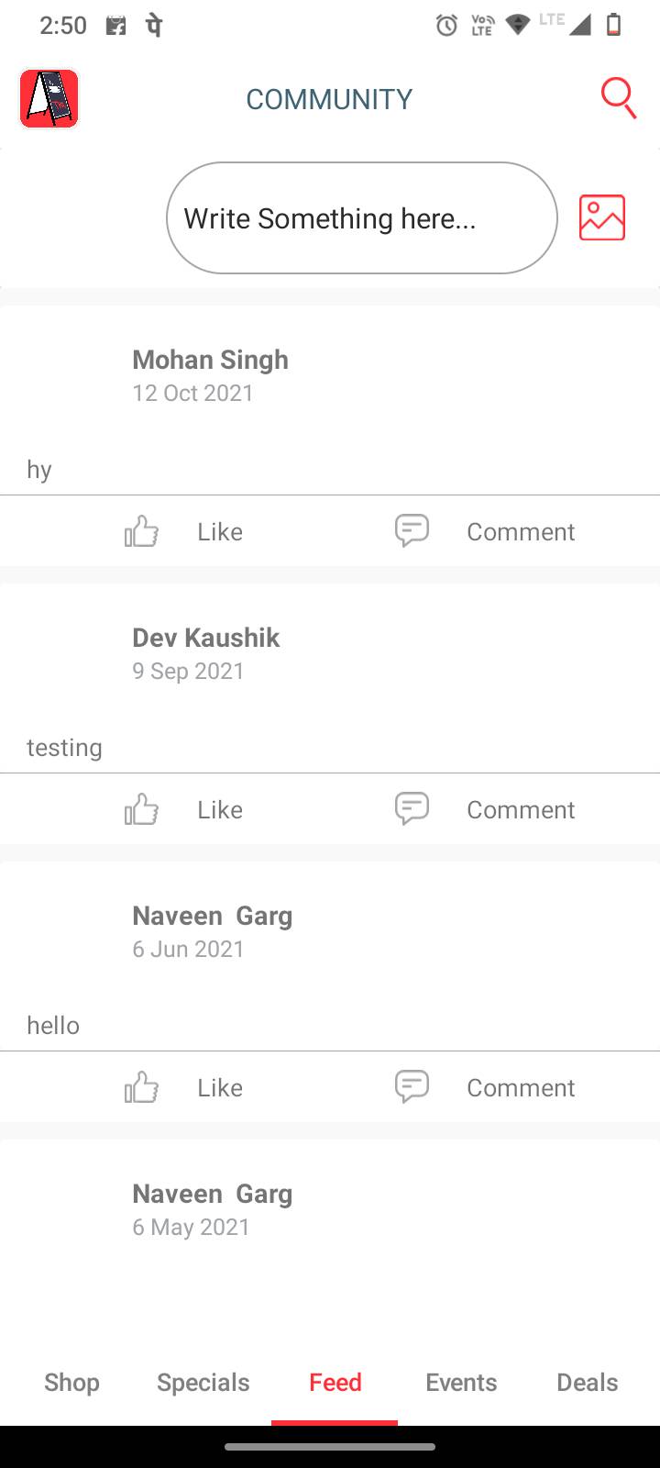Switch to the Shop tab

pyautogui.click(x=71, y=1383)
